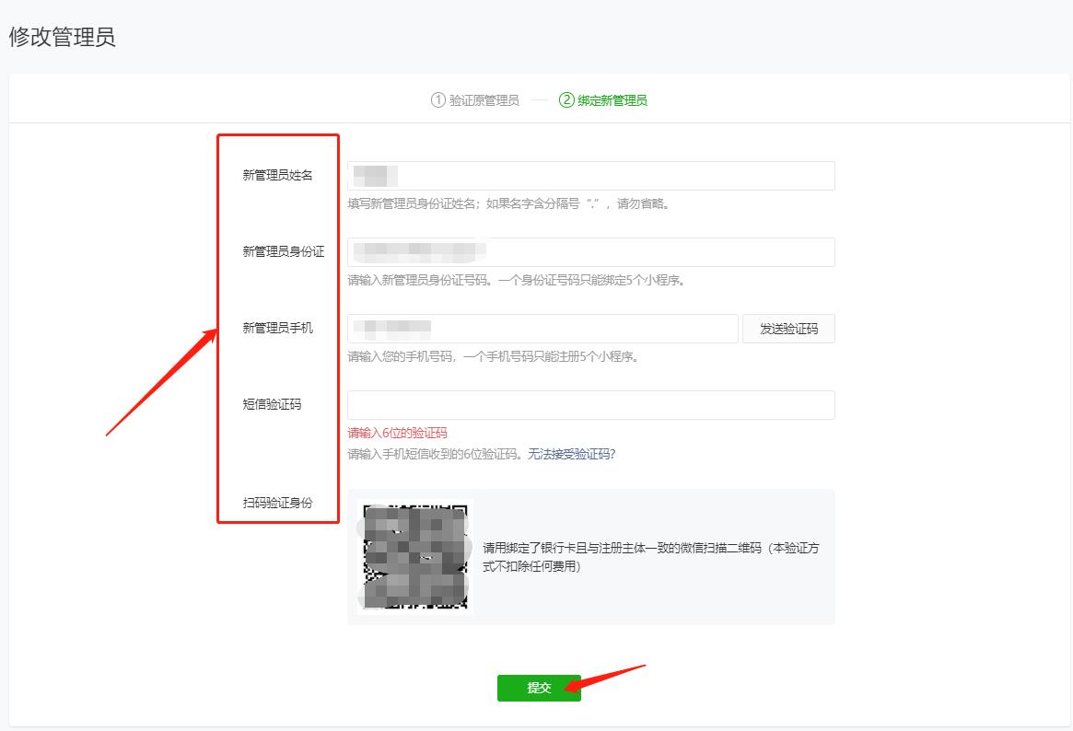Click the red 请输入6位的验证码 error text
Viewport: 1073px width, 731px height.
pyautogui.click(x=398, y=433)
